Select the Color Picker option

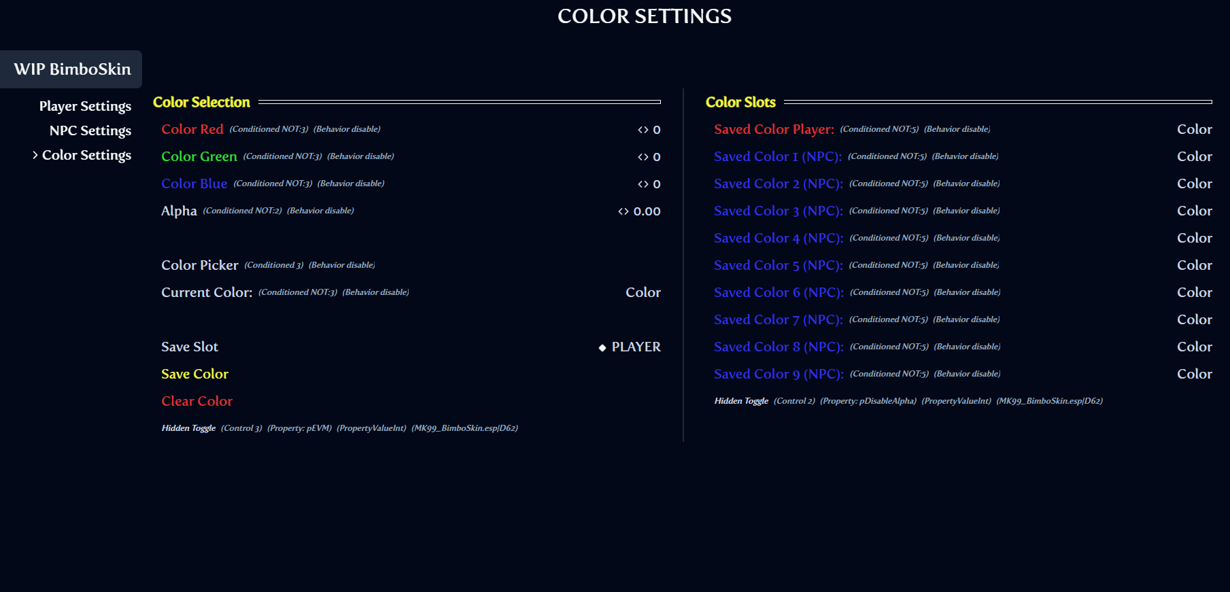pyautogui.click(x=200, y=265)
